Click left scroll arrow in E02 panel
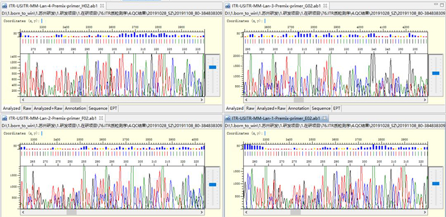 pos(246,212)
